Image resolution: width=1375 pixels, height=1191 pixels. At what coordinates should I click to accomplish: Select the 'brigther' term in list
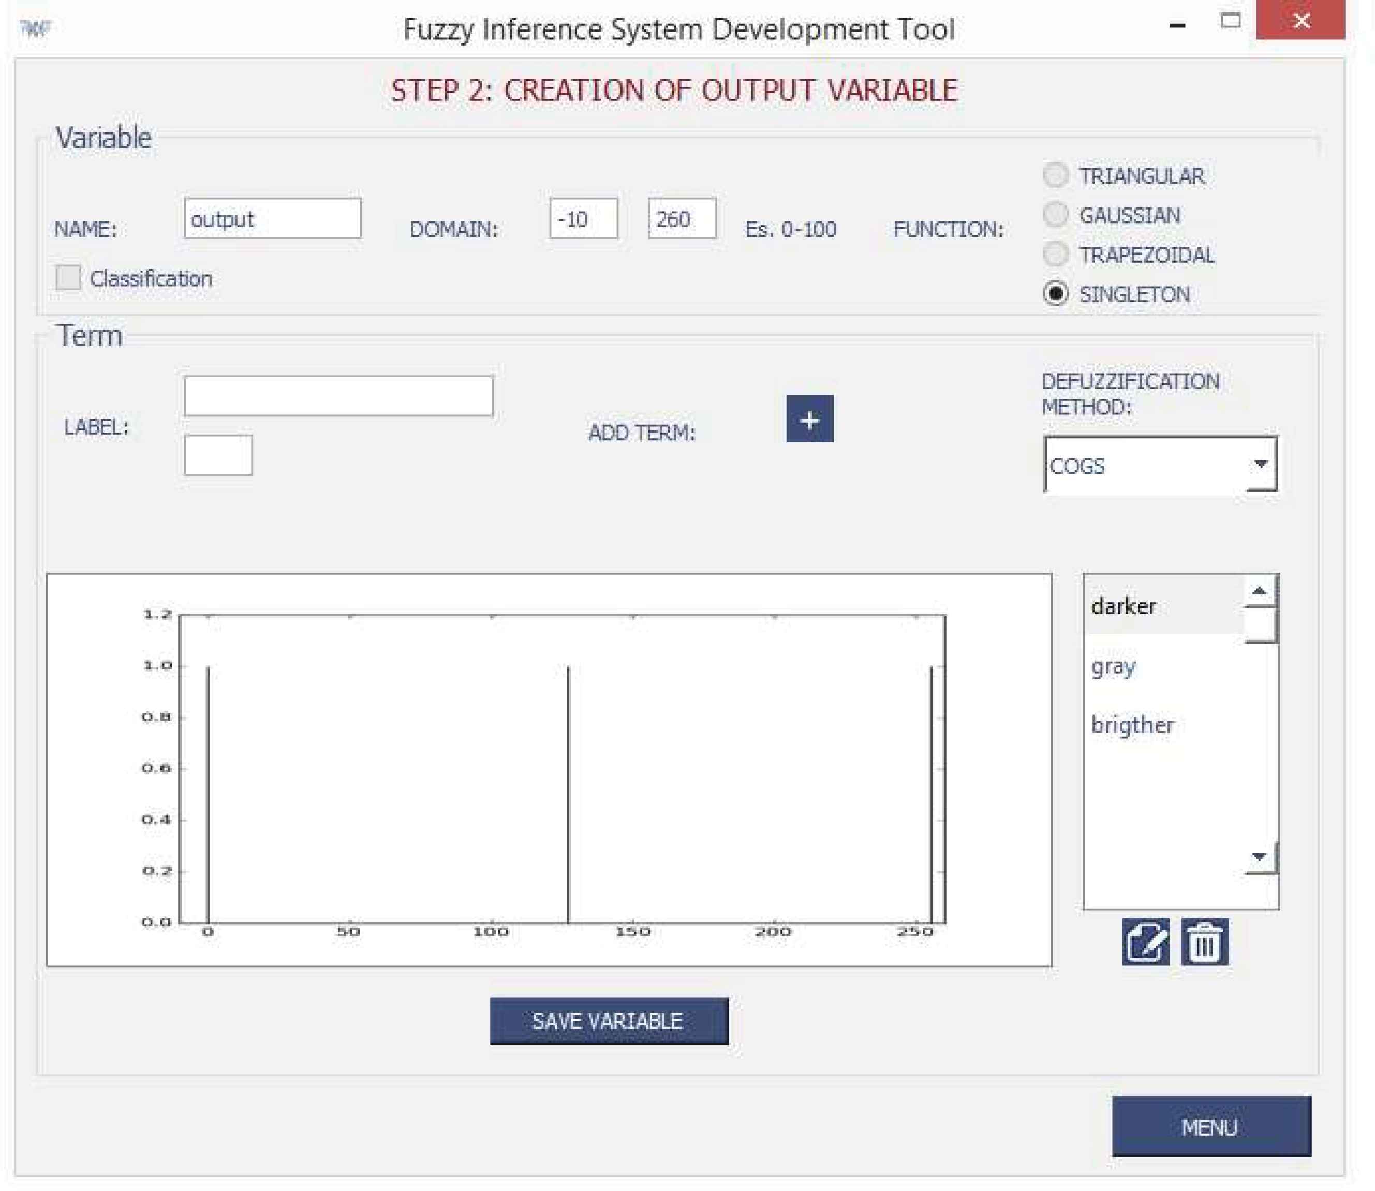pos(1132,724)
